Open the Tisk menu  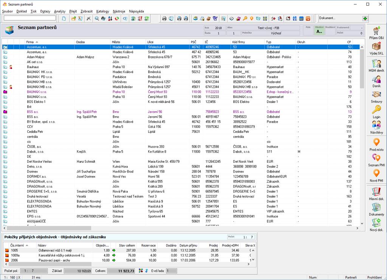[x=34, y=11]
